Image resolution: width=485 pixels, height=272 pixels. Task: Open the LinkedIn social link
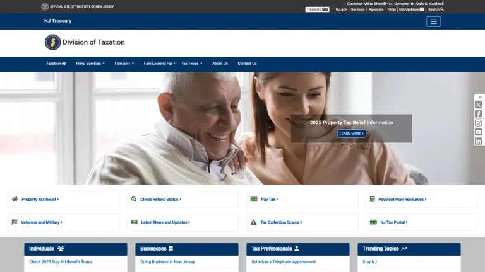tap(478, 141)
